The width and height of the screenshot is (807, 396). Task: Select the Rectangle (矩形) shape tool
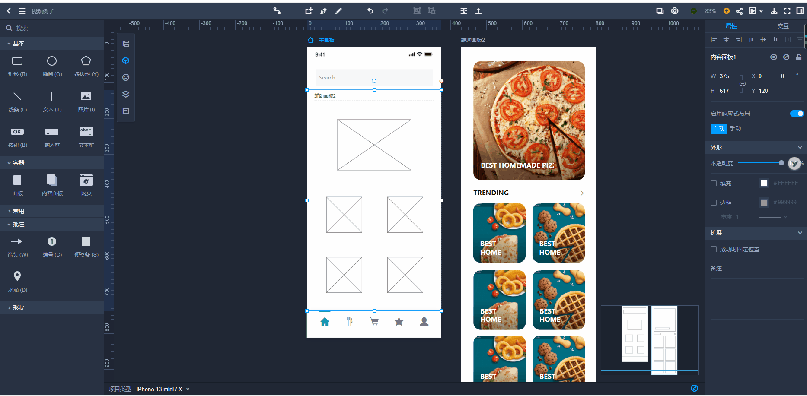coord(17,66)
